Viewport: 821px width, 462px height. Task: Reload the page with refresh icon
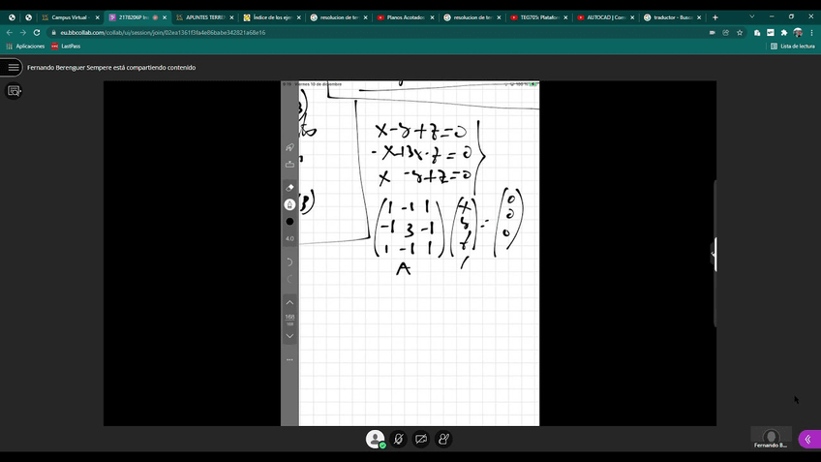(x=37, y=32)
